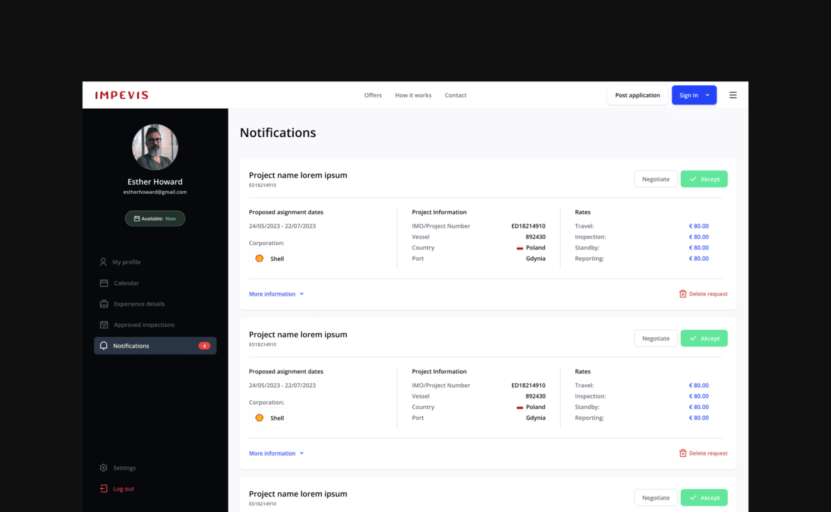This screenshot has height=512, width=831.
Task: Click the Settings gear icon
Action: [104, 468]
